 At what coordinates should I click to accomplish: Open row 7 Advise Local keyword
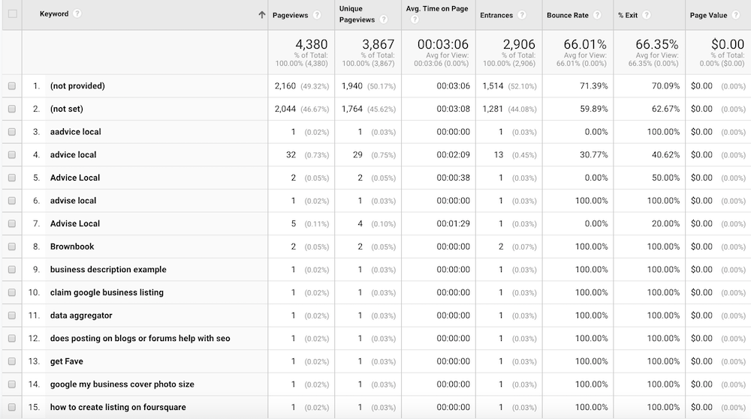pyautogui.click(x=75, y=223)
